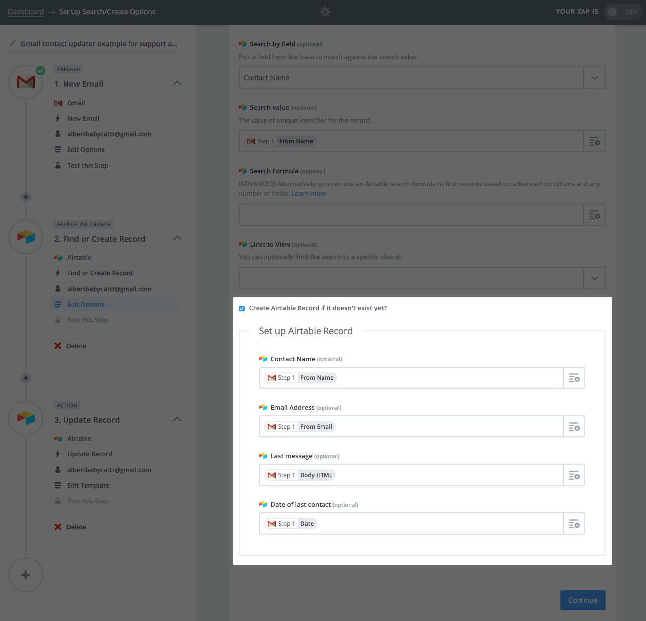This screenshot has width=646, height=621.
Task: Open insert-field menu for Search Formula
Action: [594, 215]
